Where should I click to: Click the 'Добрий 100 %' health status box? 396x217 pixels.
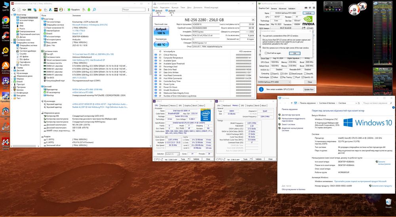pyautogui.click(x=161, y=31)
